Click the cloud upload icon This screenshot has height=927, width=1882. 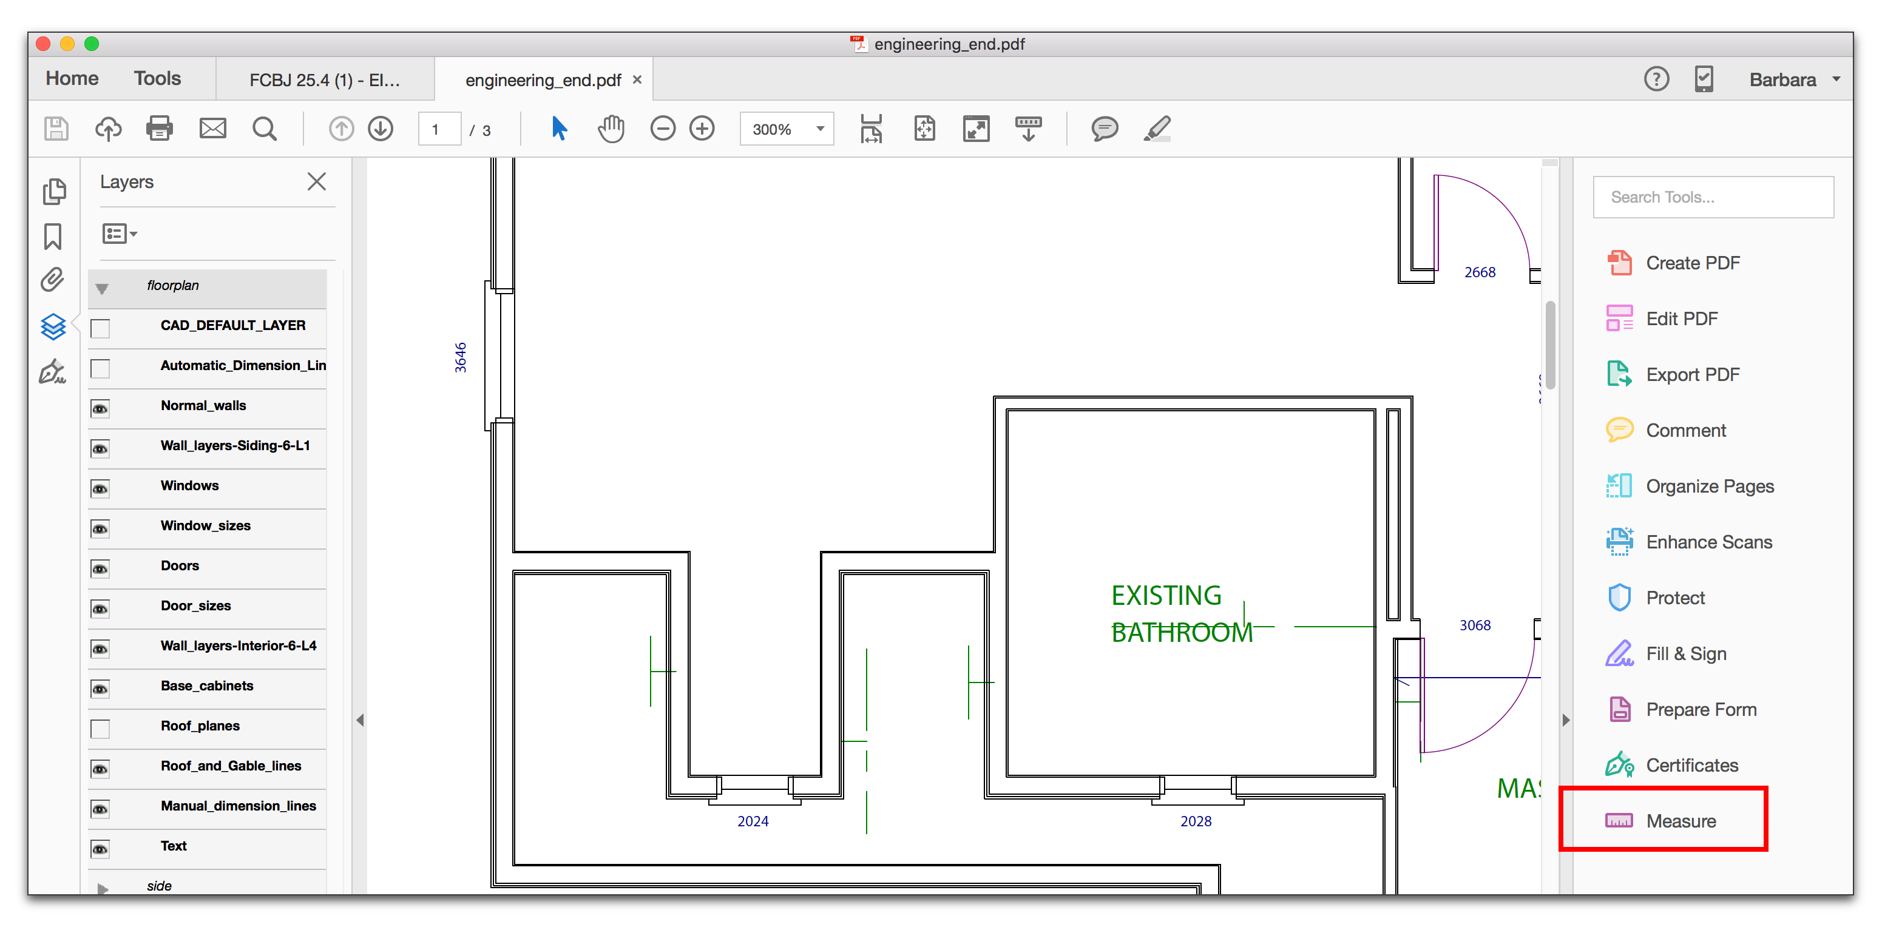(108, 129)
